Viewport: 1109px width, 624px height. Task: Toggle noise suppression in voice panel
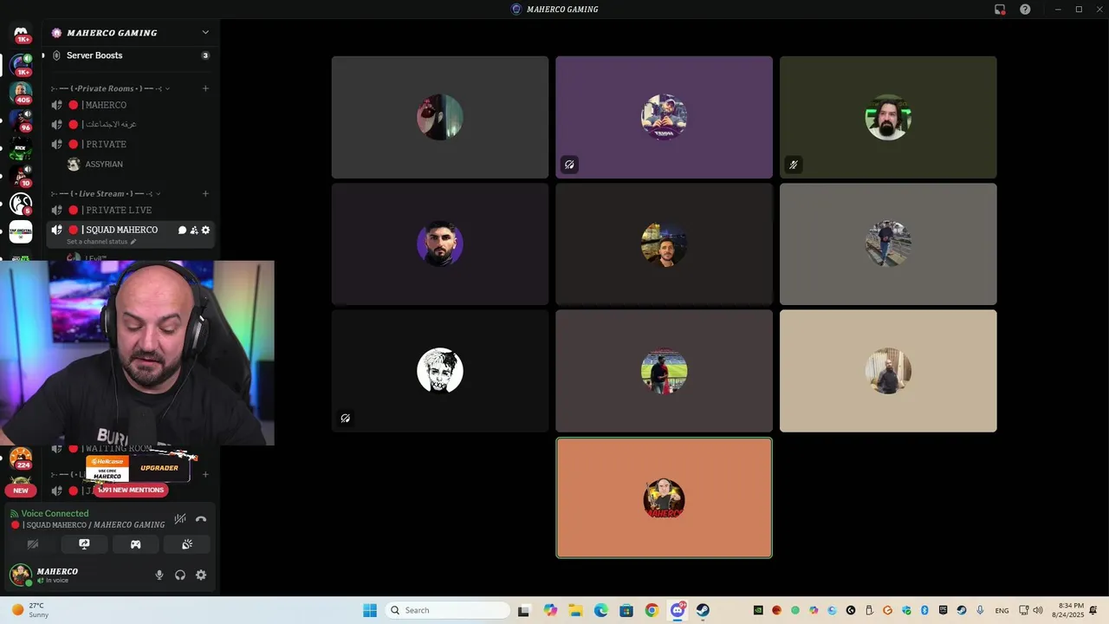click(179, 519)
